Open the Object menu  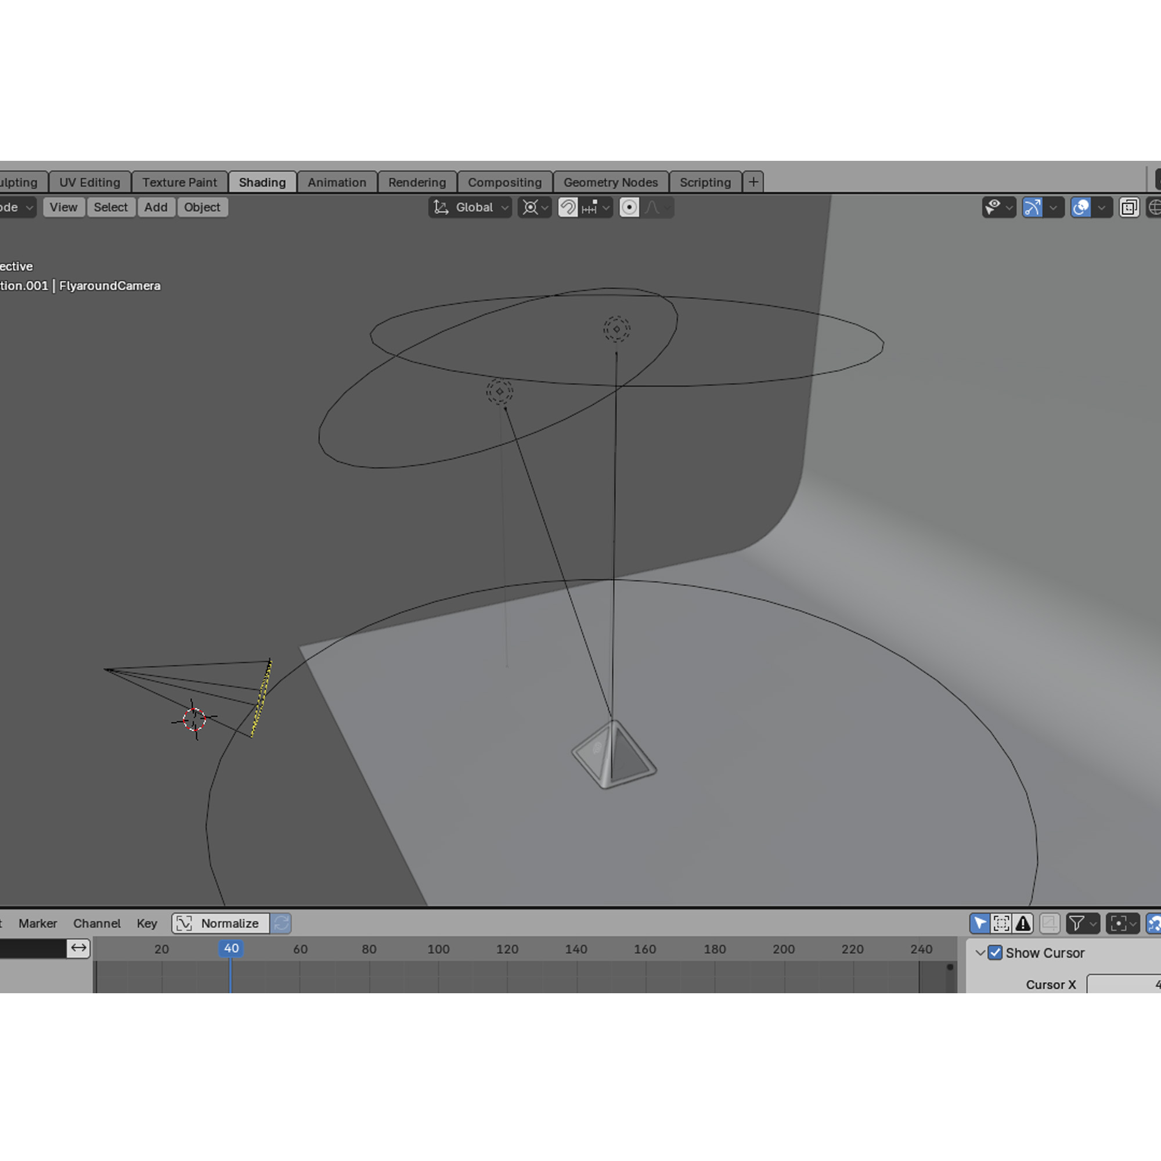(x=203, y=207)
